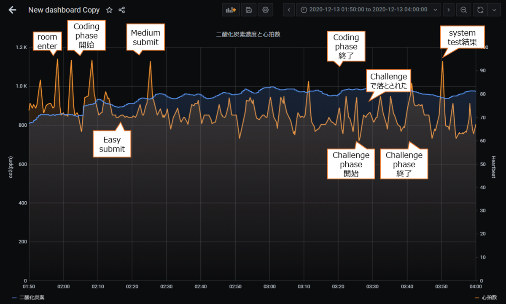Click the 800 y-axis label
506x304 pixels.
click(x=23, y=125)
